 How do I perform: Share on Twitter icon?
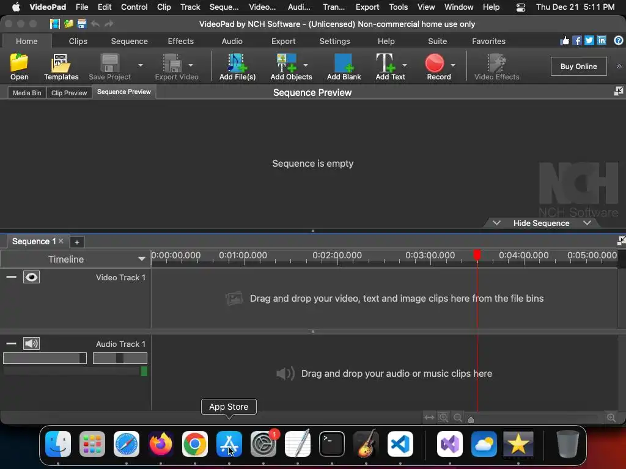pos(589,41)
